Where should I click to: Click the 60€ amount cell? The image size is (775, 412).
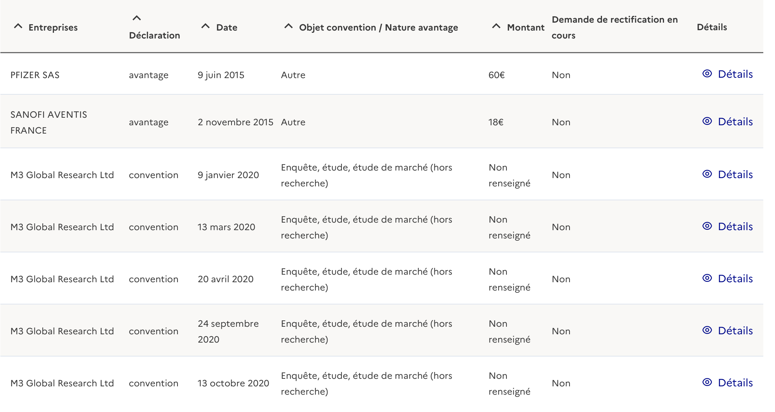pos(496,75)
